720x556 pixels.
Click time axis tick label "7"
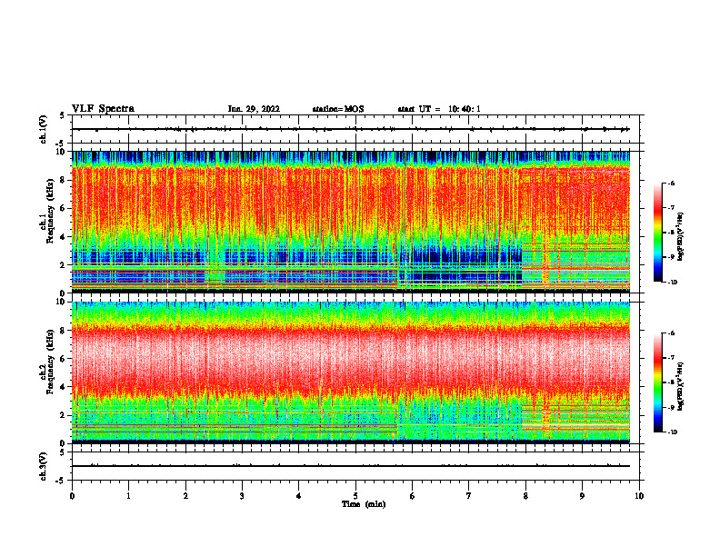469,496
